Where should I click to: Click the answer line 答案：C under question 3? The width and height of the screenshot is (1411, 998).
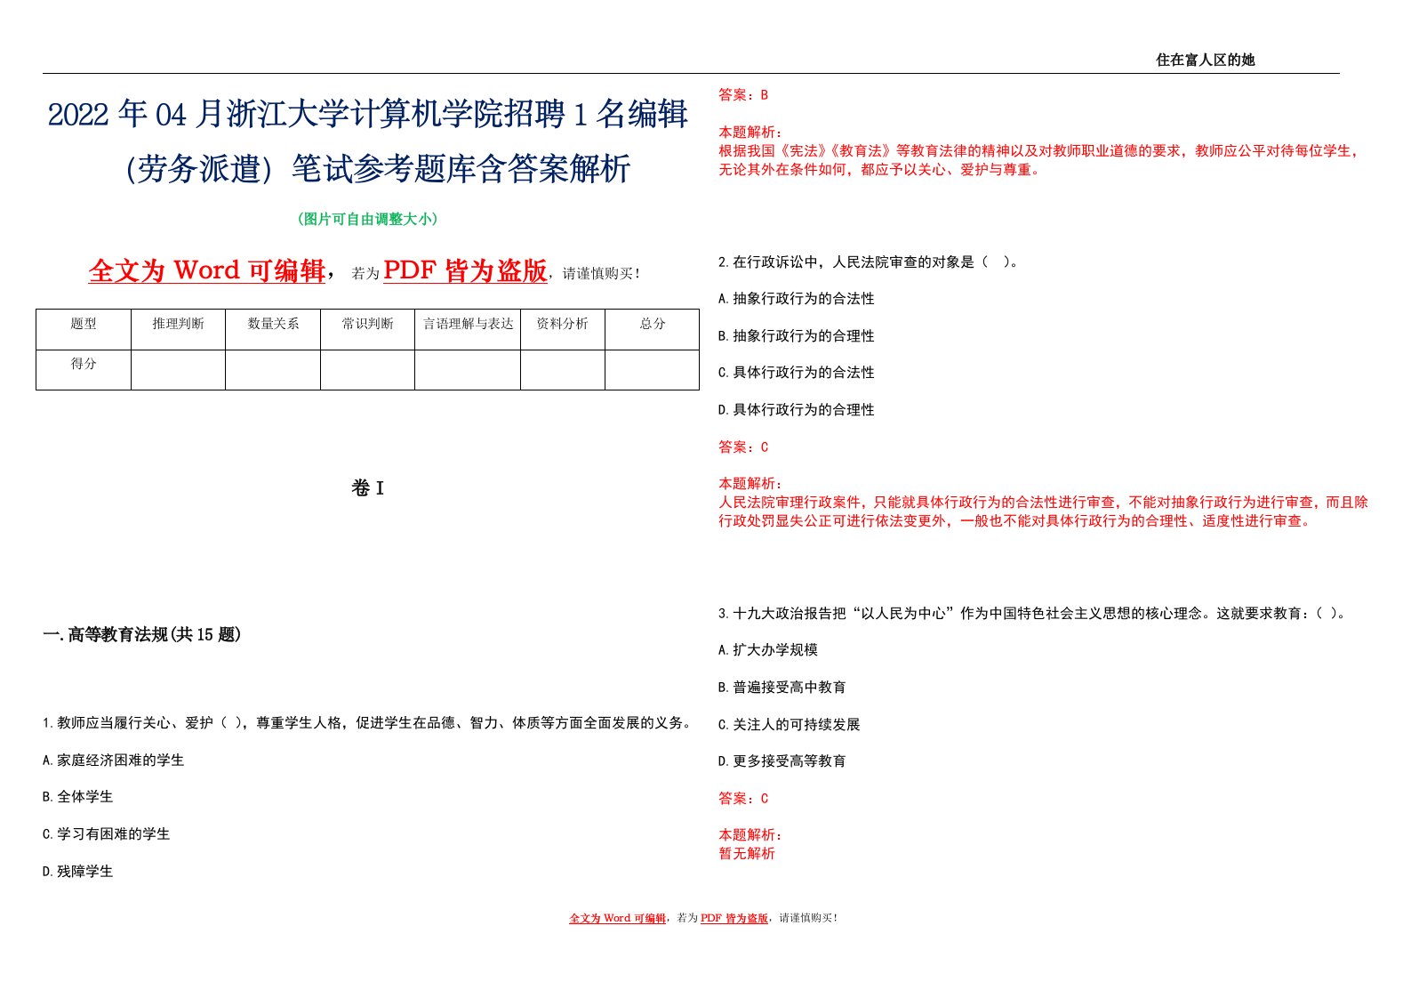coord(743,799)
